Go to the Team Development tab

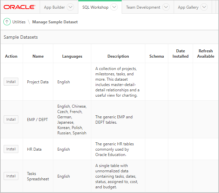pos(143,7)
